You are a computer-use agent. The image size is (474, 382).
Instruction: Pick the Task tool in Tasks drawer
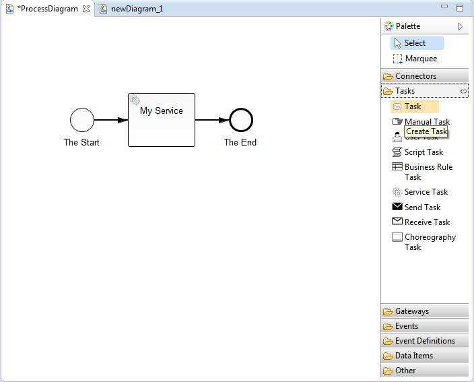click(415, 106)
